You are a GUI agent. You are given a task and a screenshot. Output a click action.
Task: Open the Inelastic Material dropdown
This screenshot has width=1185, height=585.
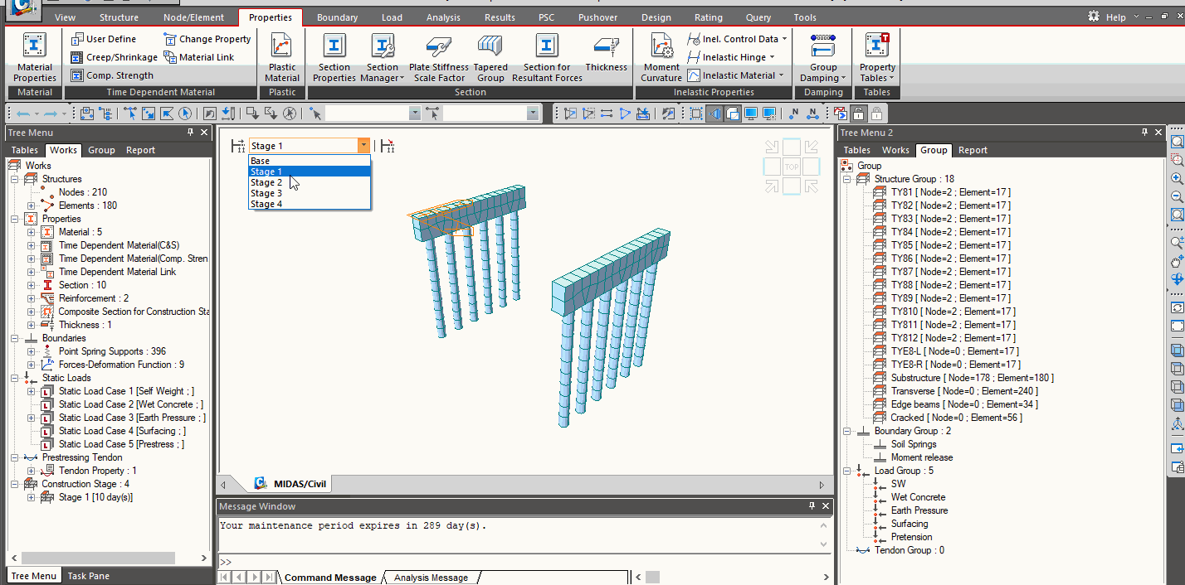tap(780, 74)
